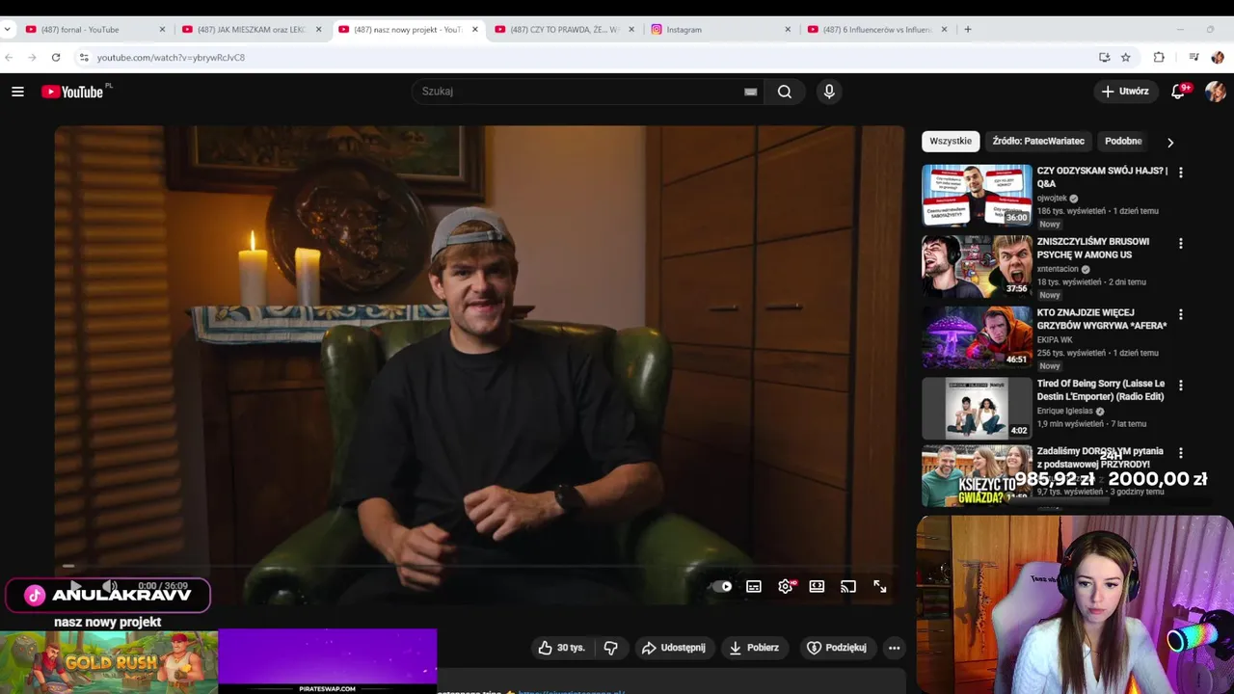This screenshot has width=1234, height=694.
Task: Switch to the fornal - YouTube tab
Action: [x=95, y=30]
